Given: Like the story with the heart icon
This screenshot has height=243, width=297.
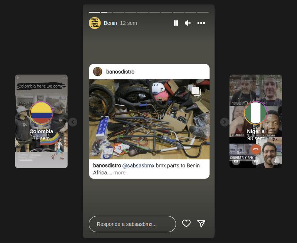Looking at the screenshot, I should coord(186,223).
